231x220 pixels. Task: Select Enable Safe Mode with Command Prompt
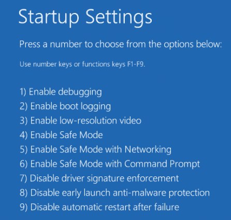[x=110, y=164]
